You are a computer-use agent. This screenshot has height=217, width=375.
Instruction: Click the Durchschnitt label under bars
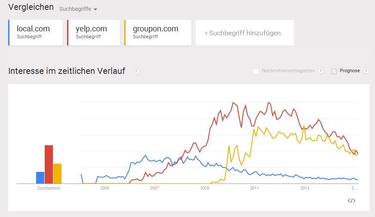tap(49, 188)
